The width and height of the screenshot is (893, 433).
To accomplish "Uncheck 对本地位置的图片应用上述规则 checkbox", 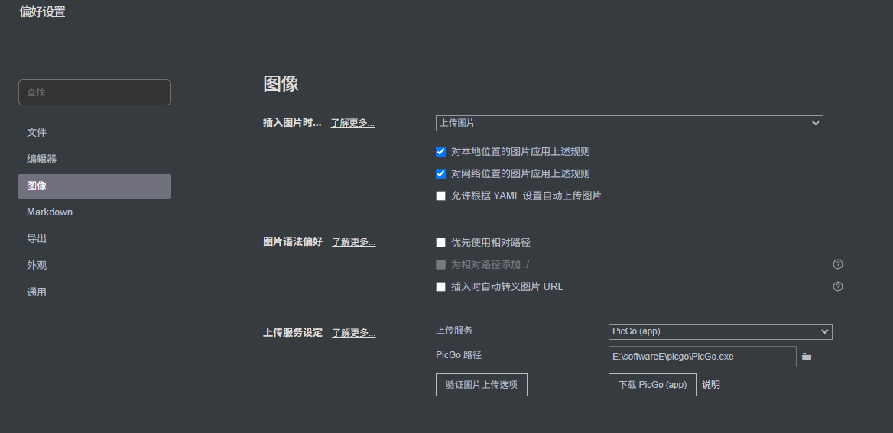I will coord(440,151).
